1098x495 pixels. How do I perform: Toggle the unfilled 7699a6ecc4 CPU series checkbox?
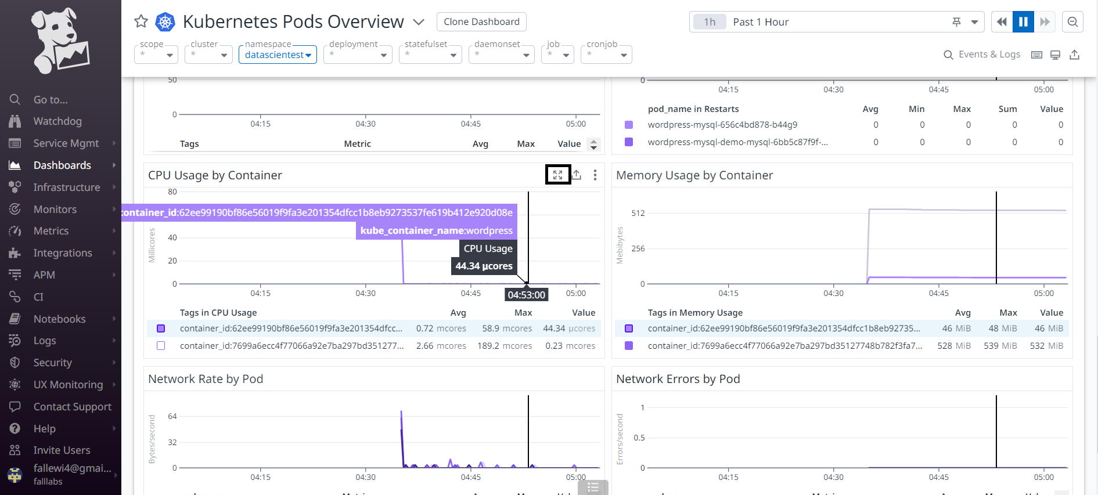pyautogui.click(x=161, y=346)
